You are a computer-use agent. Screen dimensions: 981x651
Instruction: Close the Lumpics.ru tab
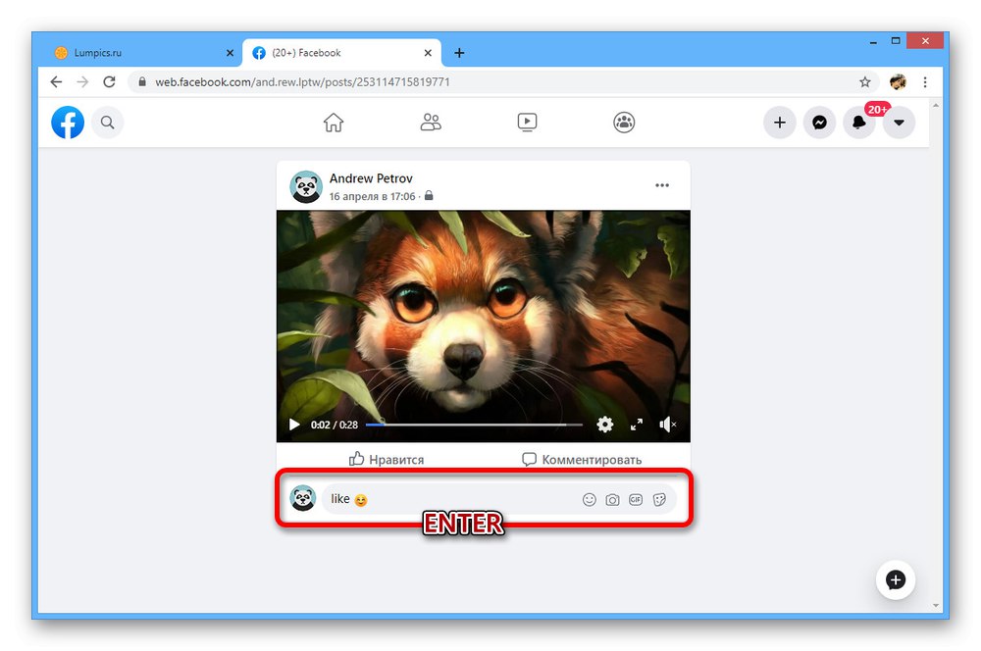(230, 53)
